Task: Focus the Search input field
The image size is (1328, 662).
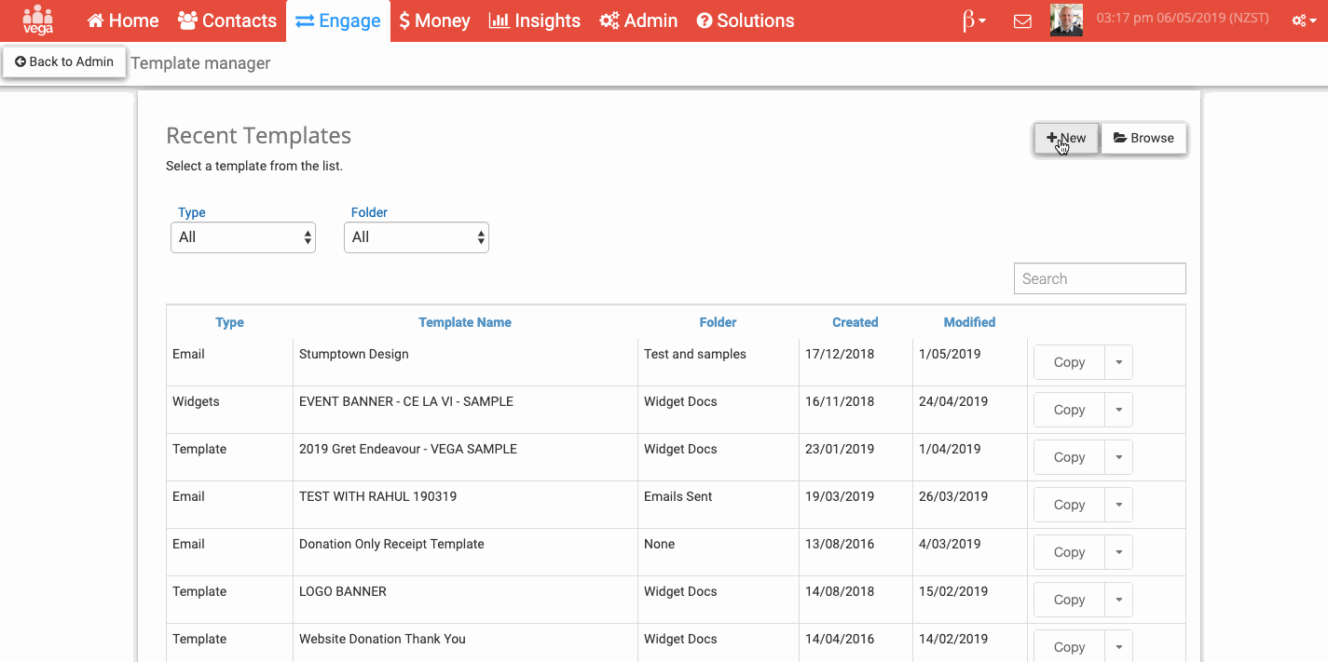Action: pos(1100,278)
